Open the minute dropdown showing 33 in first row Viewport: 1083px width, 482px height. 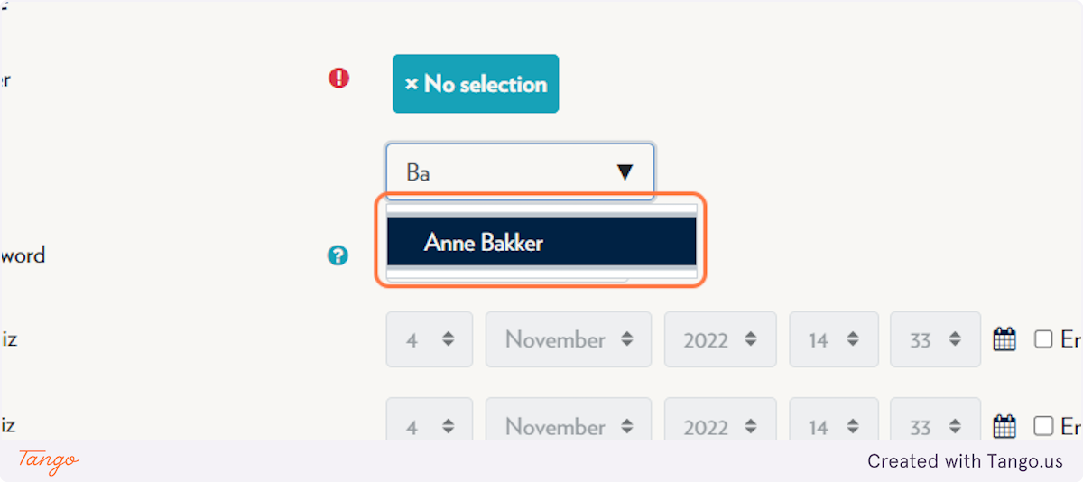pos(935,339)
